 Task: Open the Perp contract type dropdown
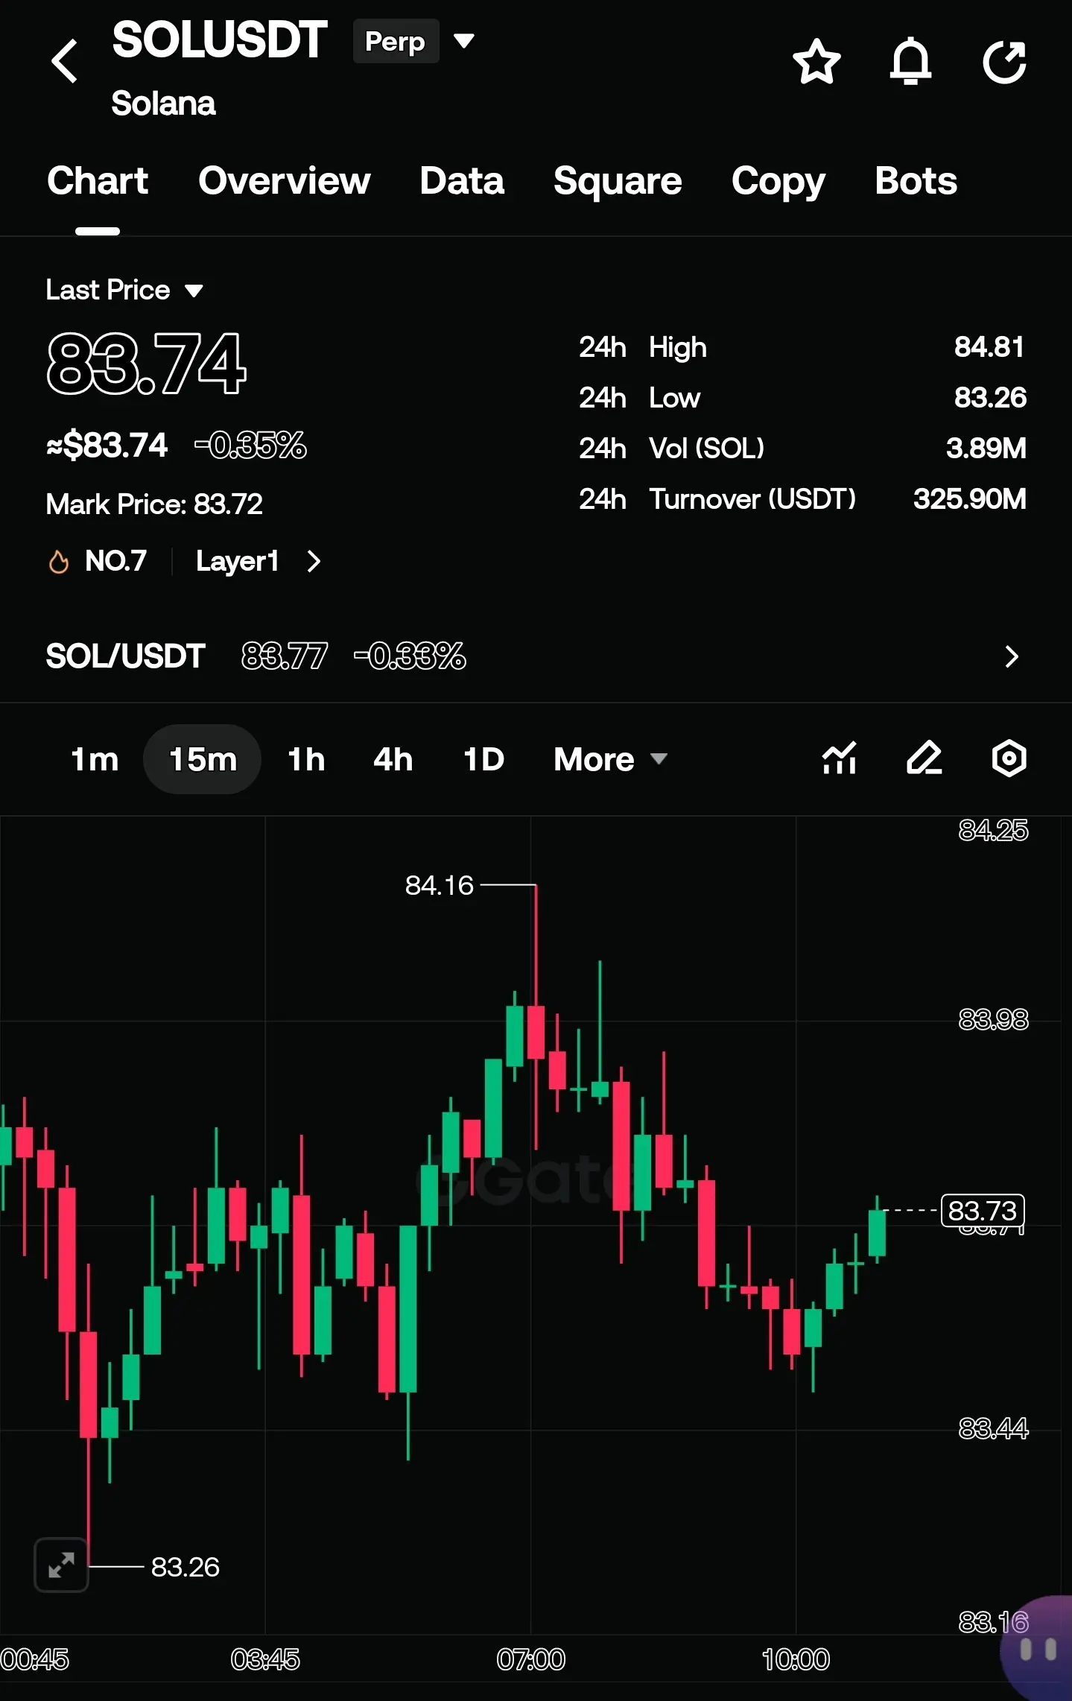coord(414,42)
